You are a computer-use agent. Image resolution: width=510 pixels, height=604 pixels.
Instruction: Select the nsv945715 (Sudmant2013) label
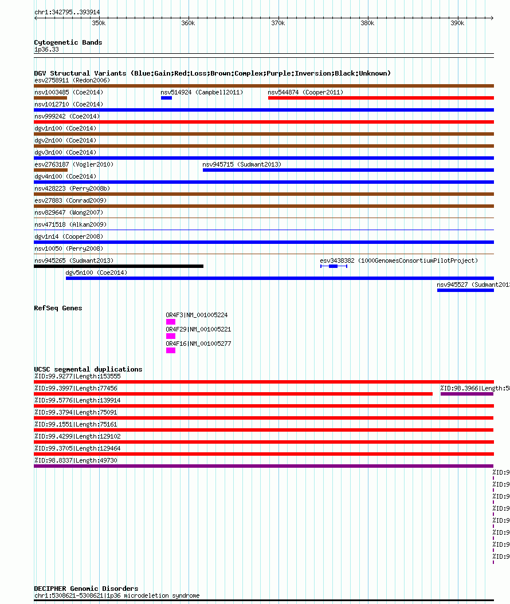pos(242,164)
